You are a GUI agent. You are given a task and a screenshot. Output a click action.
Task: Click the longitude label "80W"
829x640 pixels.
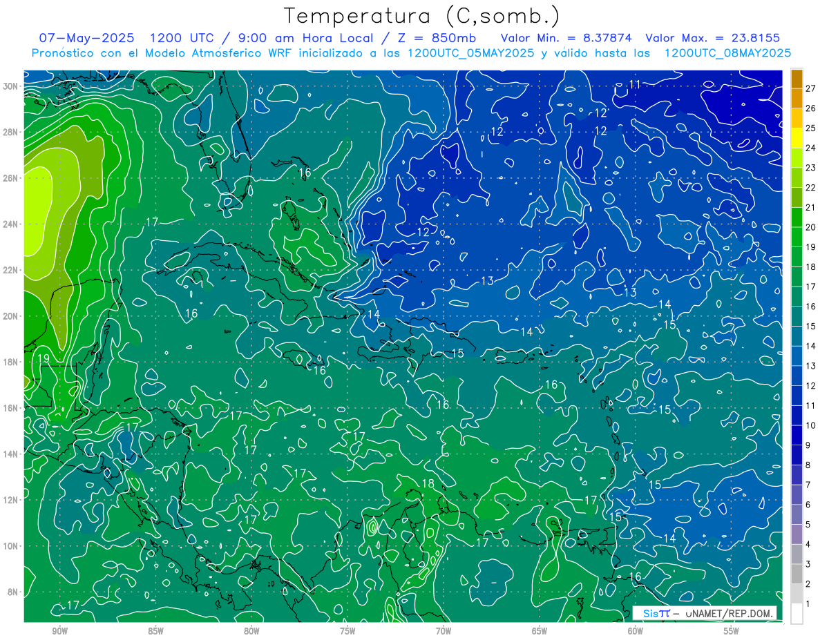coord(251,631)
